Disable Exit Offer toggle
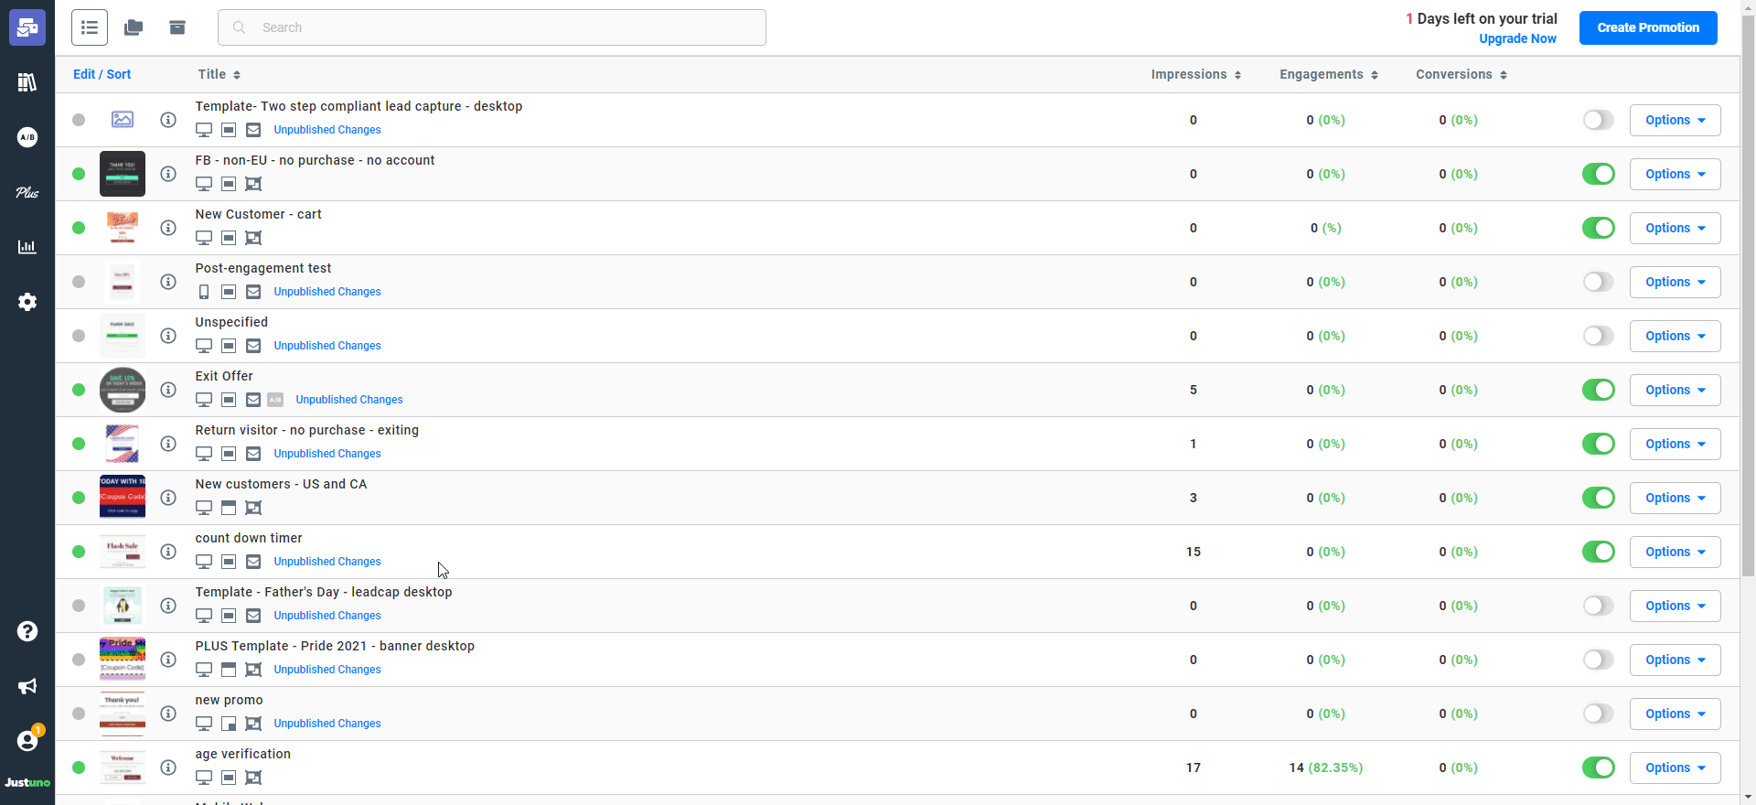The height and width of the screenshot is (805, 1756). (x=1599, y=390)
